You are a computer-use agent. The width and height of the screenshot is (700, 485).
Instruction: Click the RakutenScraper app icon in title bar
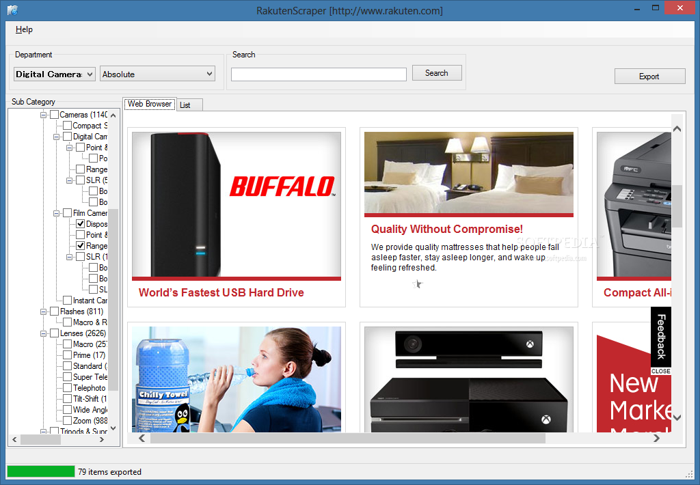point(12,10)
